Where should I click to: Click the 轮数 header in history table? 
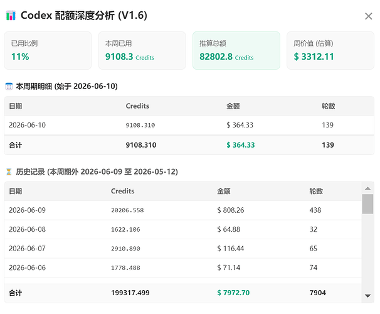click(x=316, y=191)
